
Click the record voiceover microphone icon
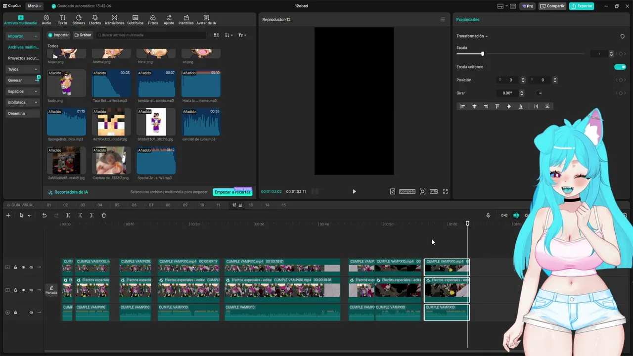point(488,215)
